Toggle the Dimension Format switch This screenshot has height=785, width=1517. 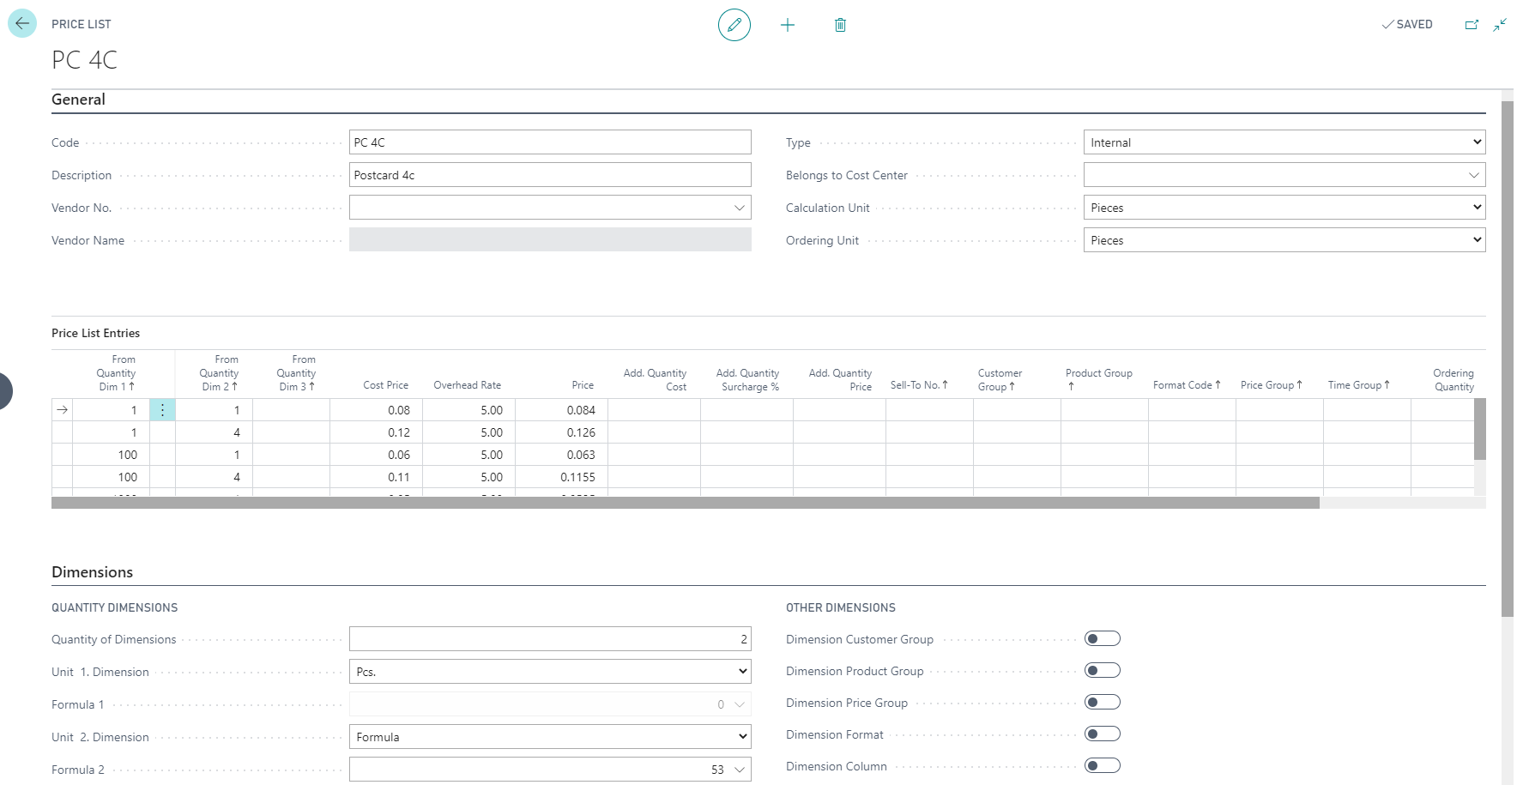point(1103,734)
